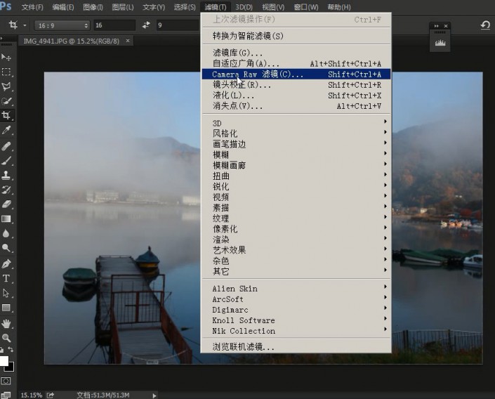
Task: Click the crop height field showing 9
Action: [x=178, y=25]
